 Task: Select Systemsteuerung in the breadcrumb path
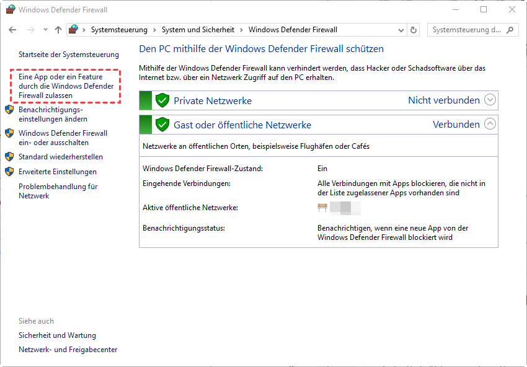tap(119, 30)
